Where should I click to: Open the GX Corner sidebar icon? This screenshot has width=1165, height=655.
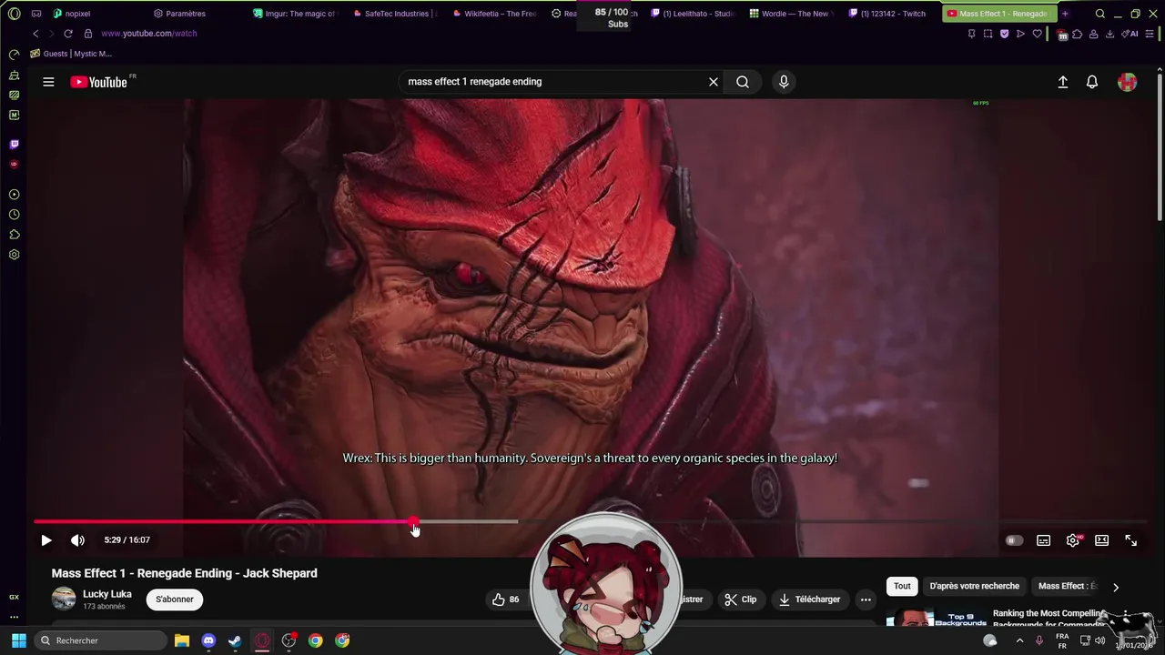pyautogui.click(x=14, y=597)
